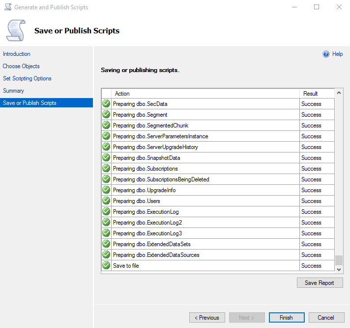
Task: Click success checkmark for dbo.Segment row
Action: point(106,114)
